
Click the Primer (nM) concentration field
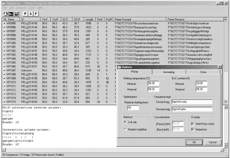coord(178,124)
